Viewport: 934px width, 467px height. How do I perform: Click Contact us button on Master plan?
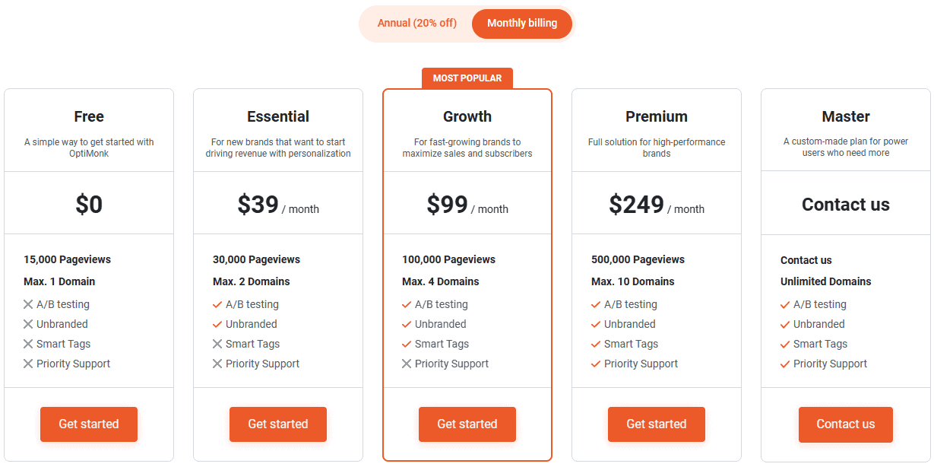[x=845, y=424]
